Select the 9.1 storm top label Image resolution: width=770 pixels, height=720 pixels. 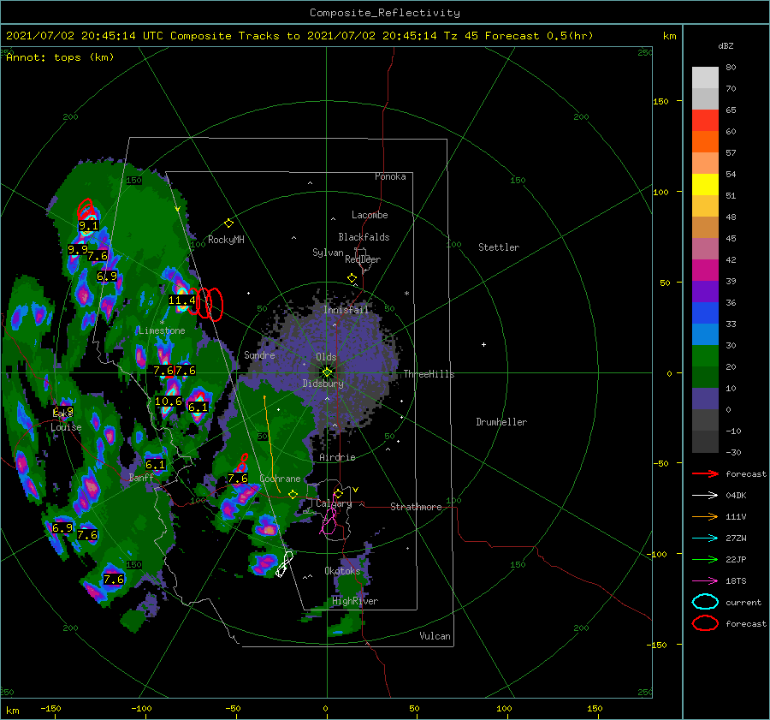[88, 226]
